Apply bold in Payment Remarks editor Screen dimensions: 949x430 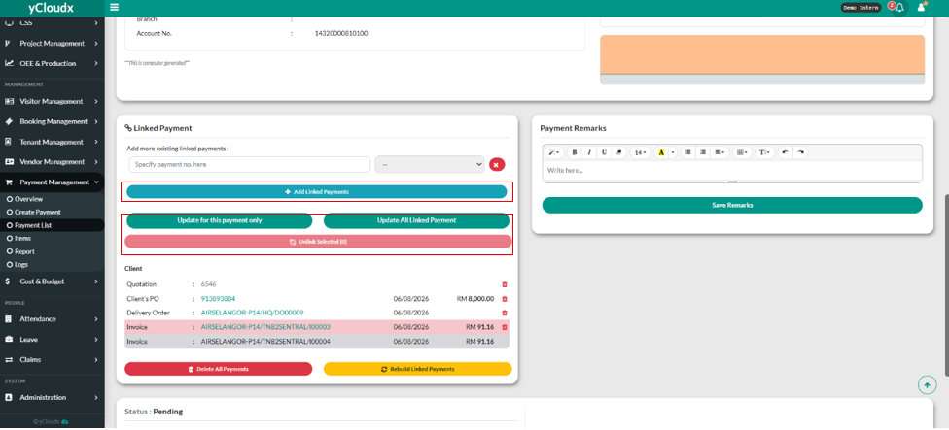tap(575, 152)
